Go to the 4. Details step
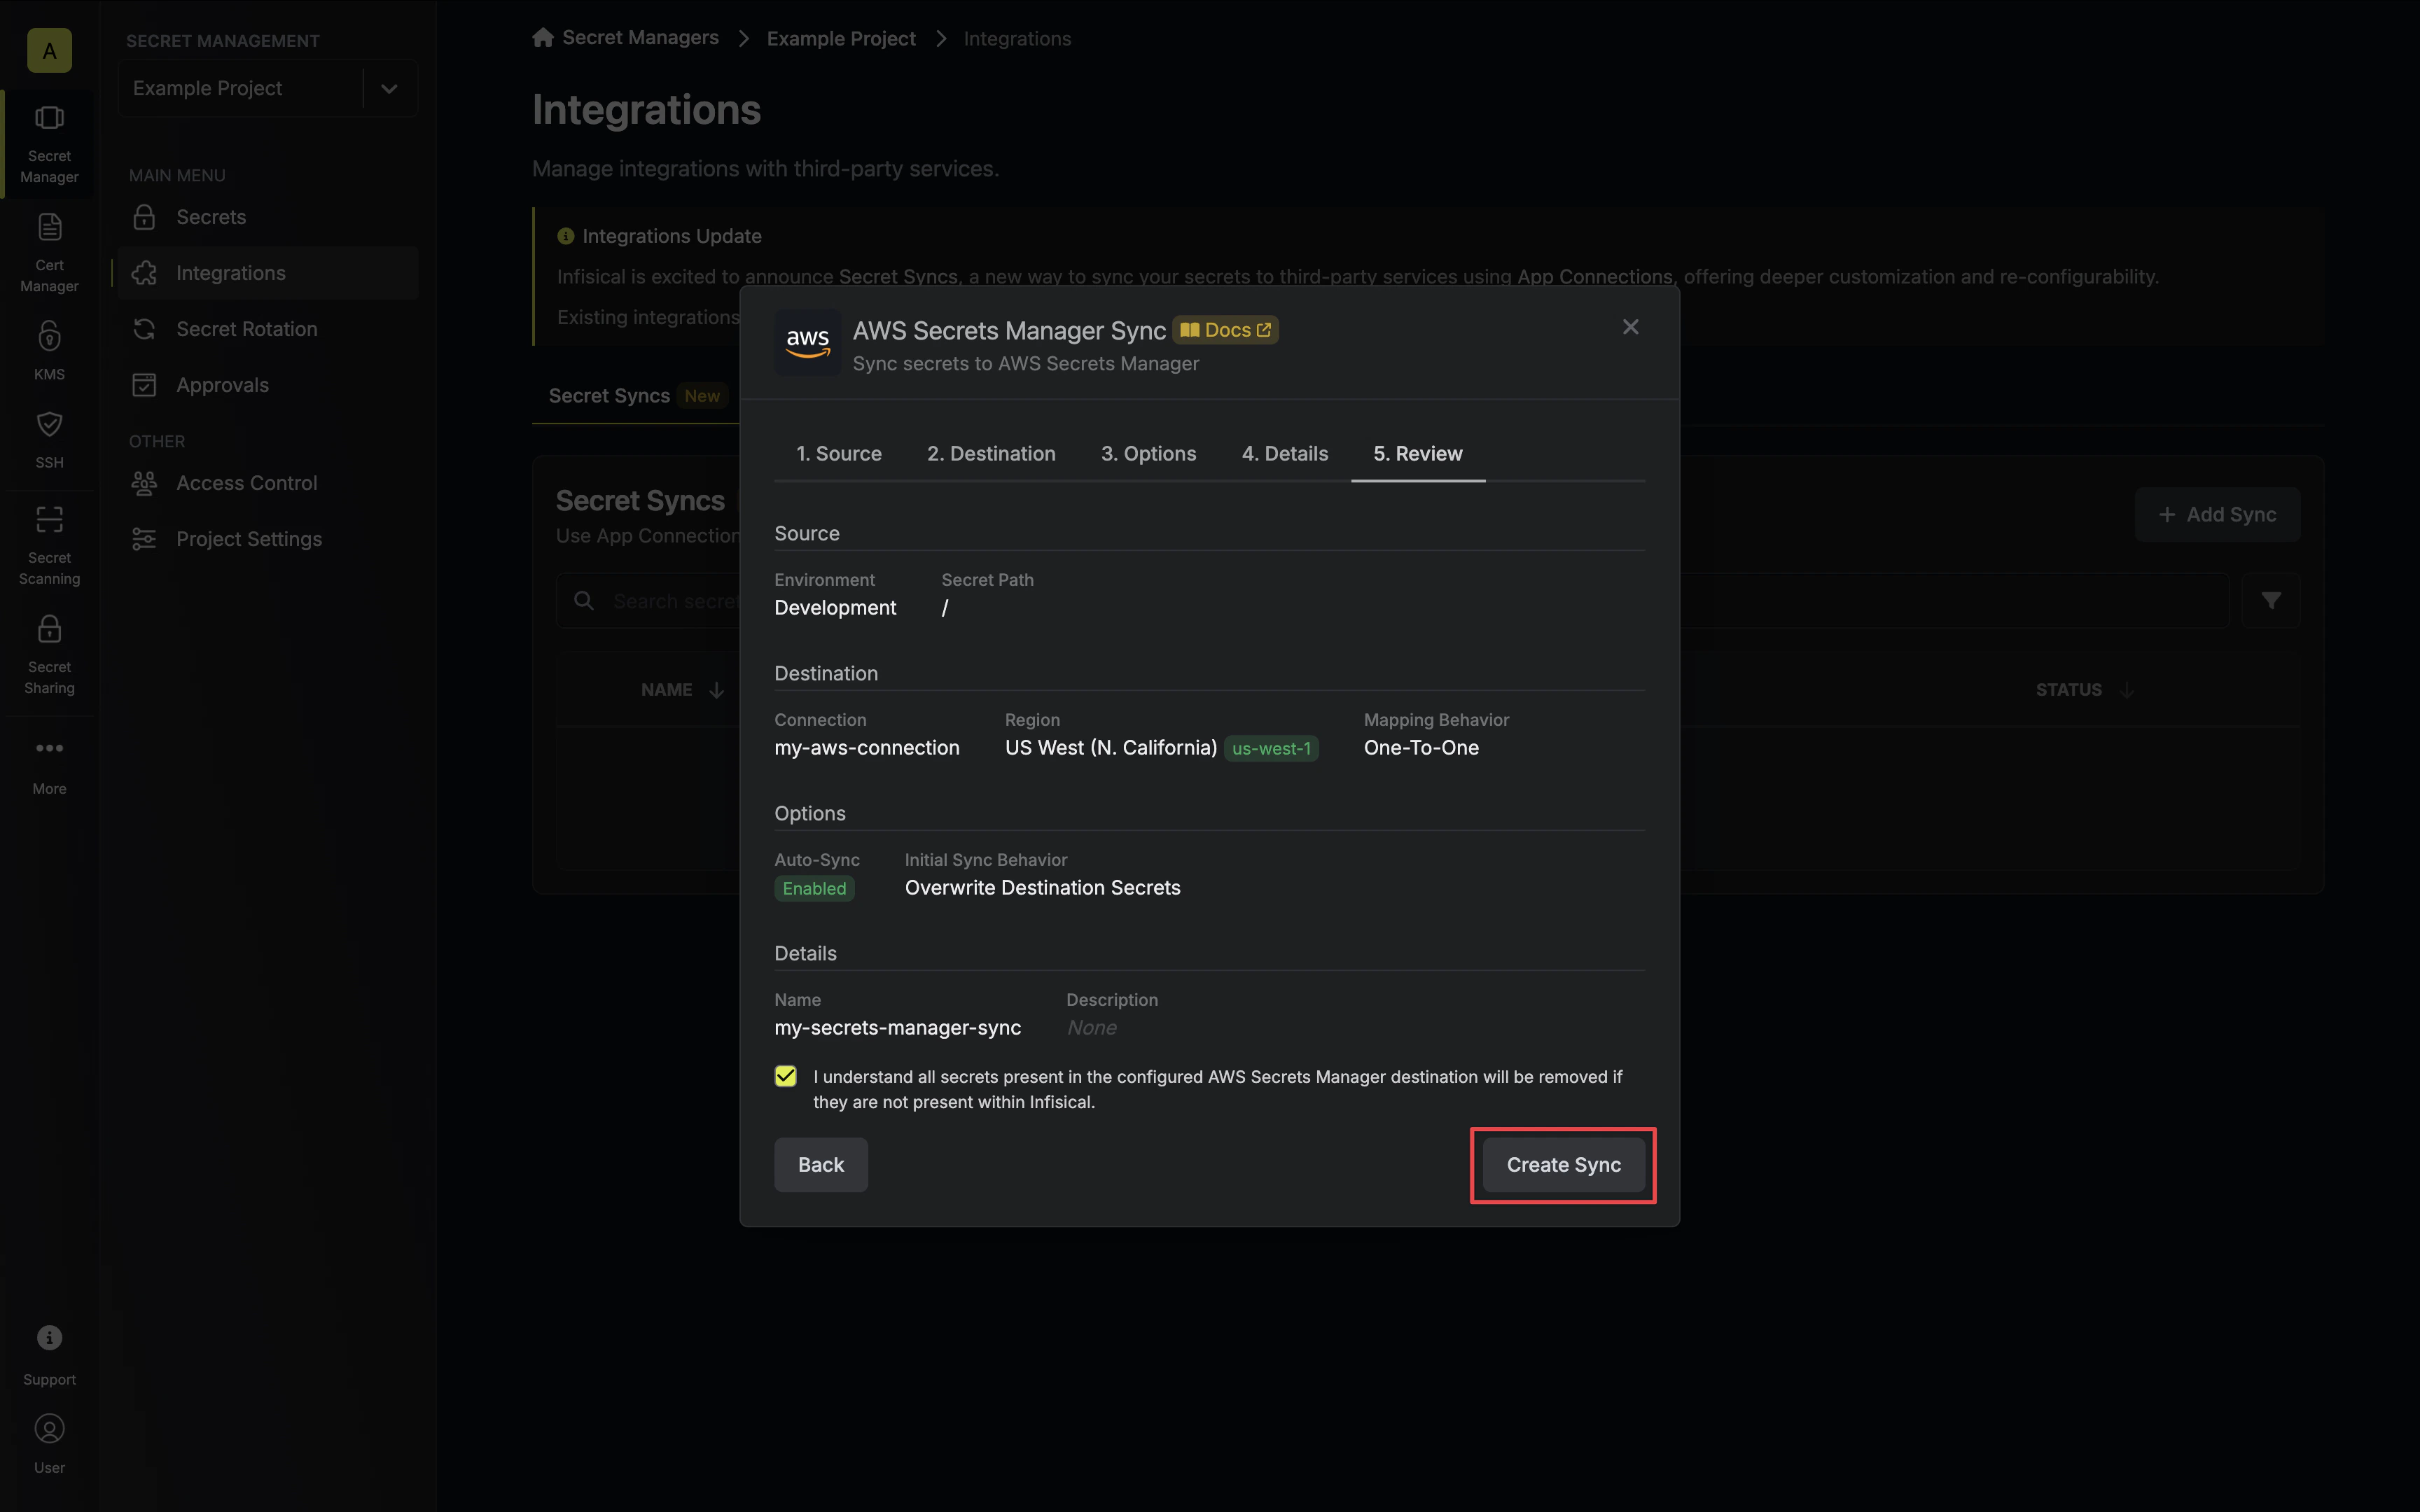Viewport: 2420px width, 1512px height. point(1284,454)
